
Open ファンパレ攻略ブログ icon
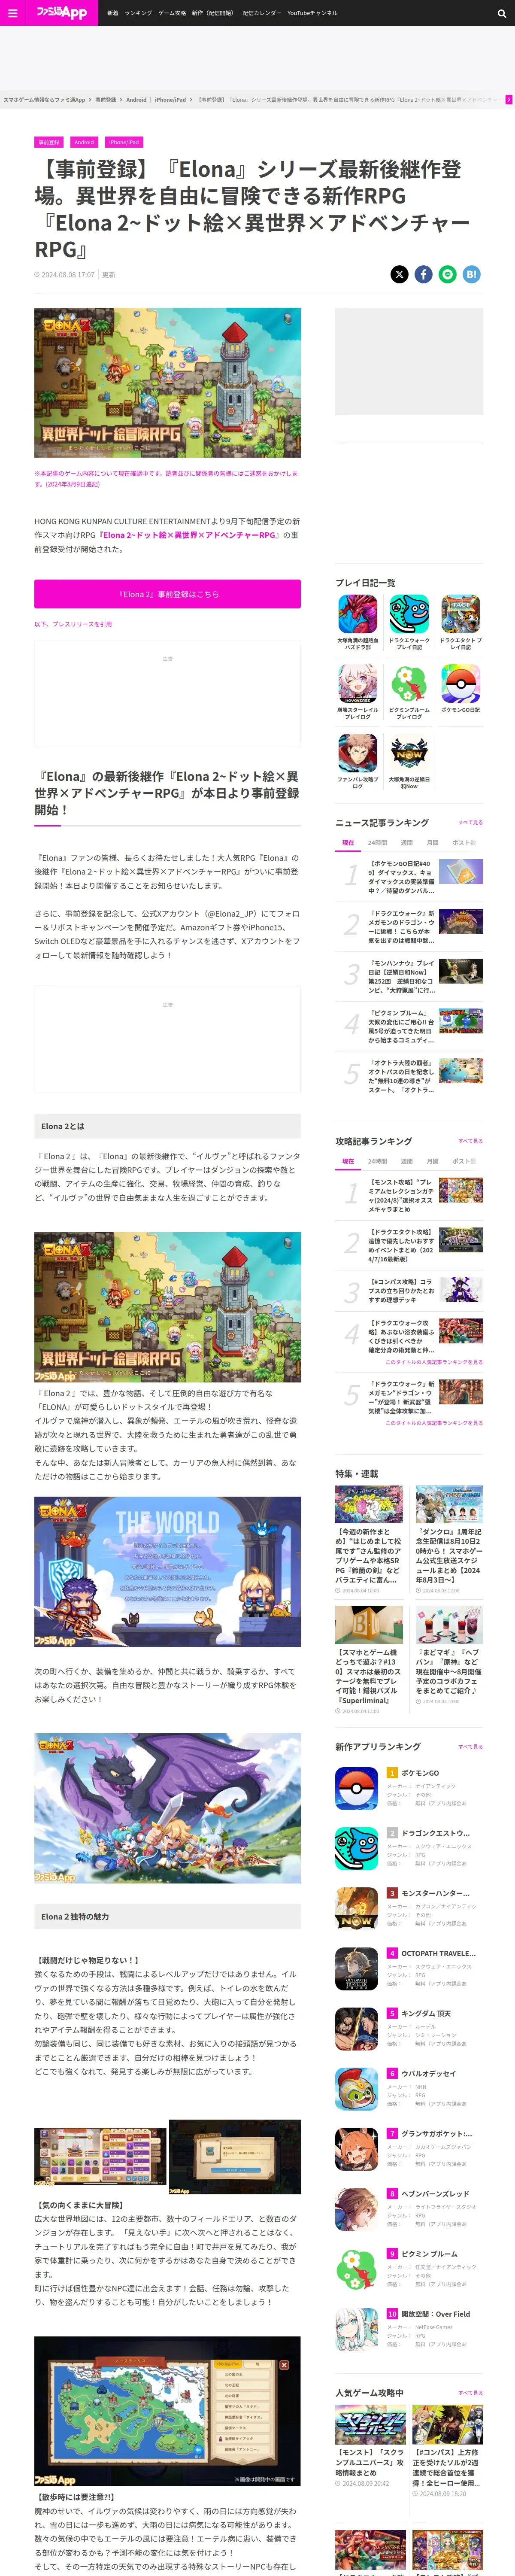coord(357,753)
